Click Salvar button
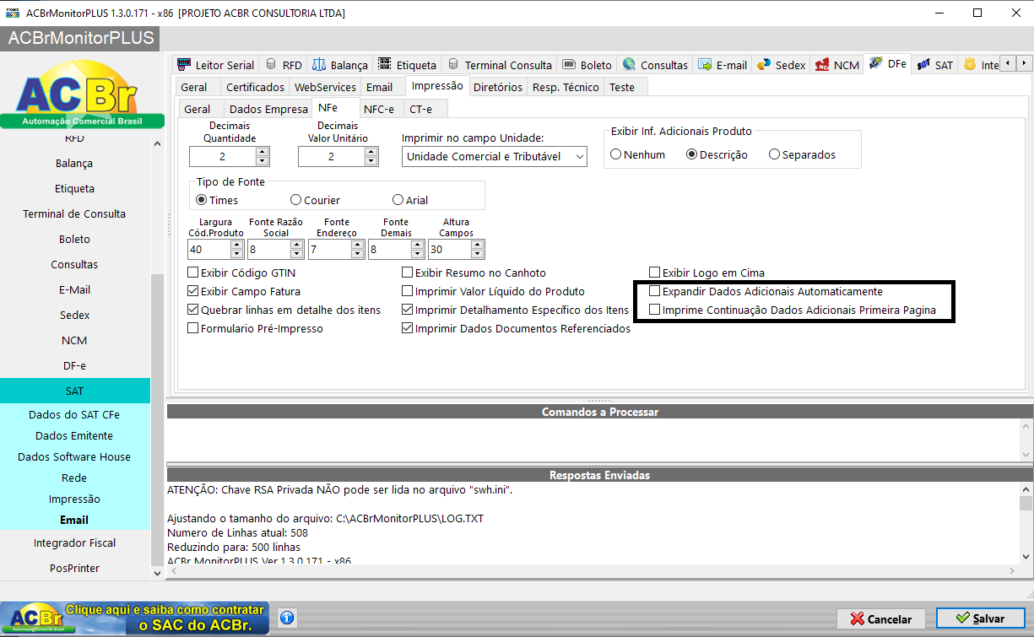The height and width of the screenshot is (637, 1034). click(981, 618)
